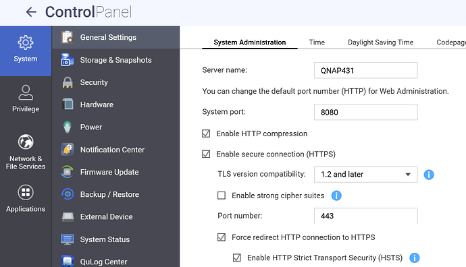466x267 pixels.
Task: Open the Notification Center bell icon
Action: pyautogui.click(x=68, y=150)
